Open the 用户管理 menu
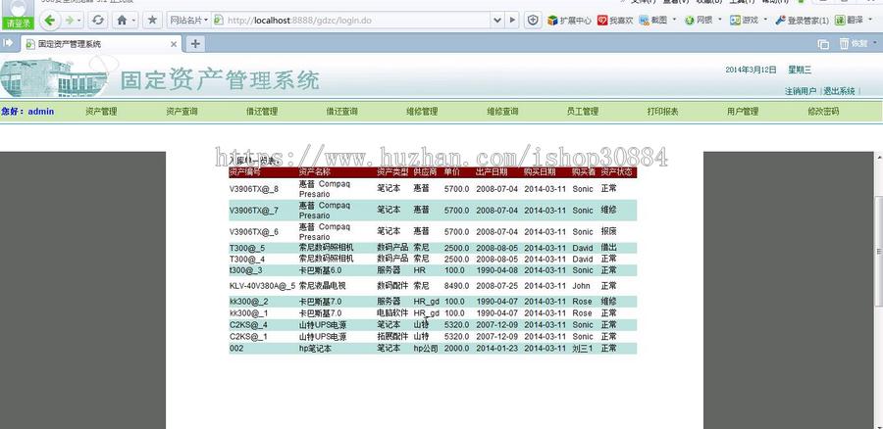 coord(743,112)
